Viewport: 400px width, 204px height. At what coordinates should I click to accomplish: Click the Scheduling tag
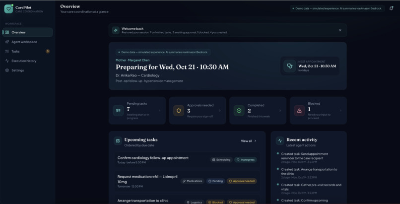221,160
